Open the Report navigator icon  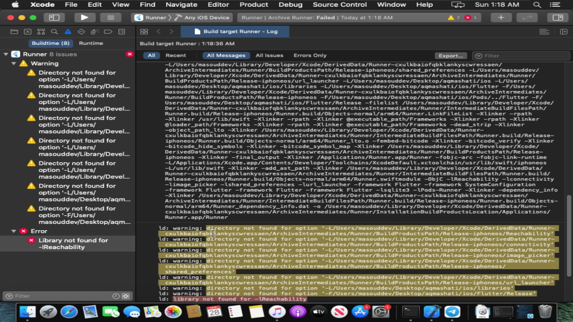[x=121, y=32]
